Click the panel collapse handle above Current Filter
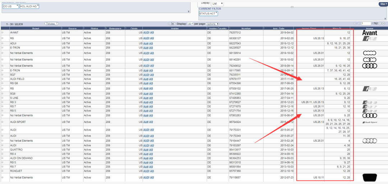 point(292,7)
